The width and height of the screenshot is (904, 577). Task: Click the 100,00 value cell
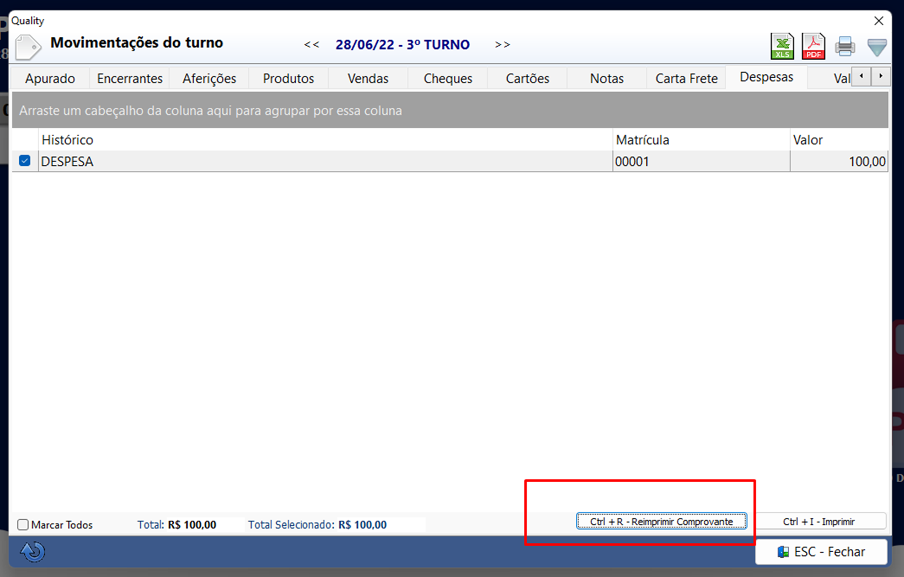(x=839, y=161)
